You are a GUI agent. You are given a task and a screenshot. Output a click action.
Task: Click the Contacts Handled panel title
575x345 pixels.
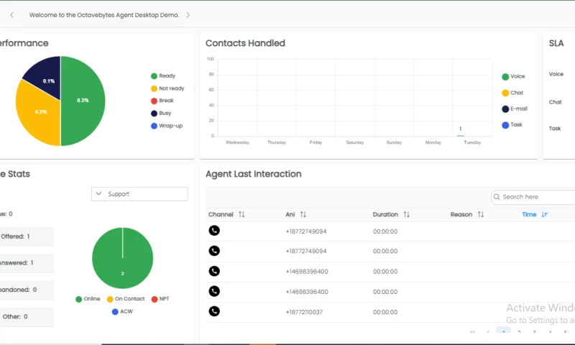pos(245,43)
